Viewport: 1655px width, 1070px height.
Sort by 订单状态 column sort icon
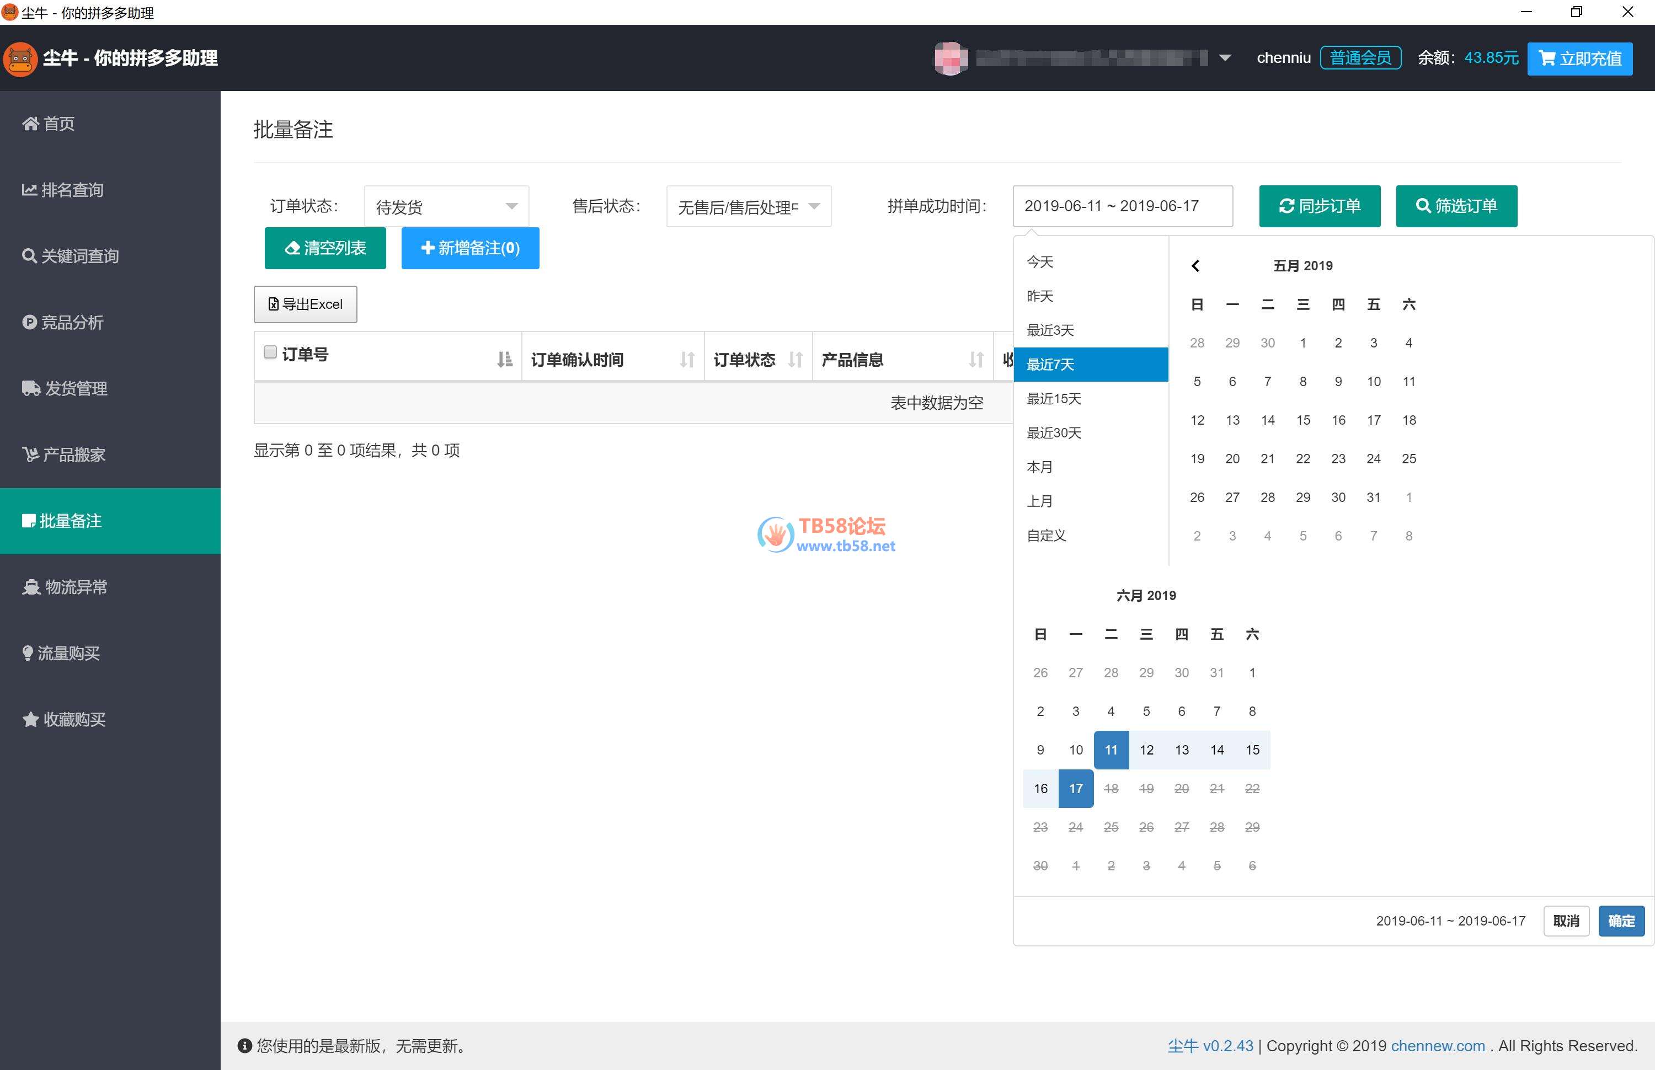tap(796, 359)
